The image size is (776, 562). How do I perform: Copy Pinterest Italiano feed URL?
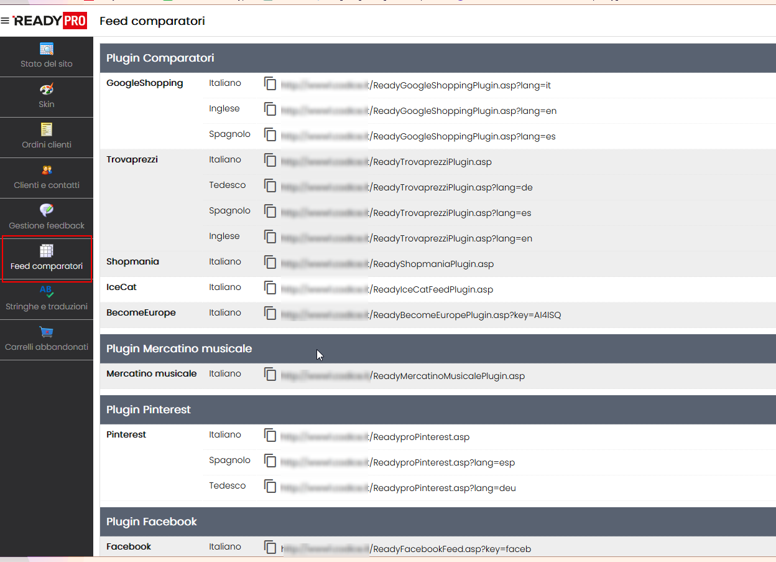(270, 436)
